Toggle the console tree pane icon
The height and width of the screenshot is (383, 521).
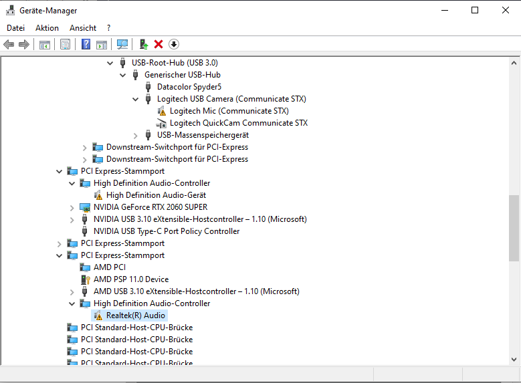coord(45,44)
